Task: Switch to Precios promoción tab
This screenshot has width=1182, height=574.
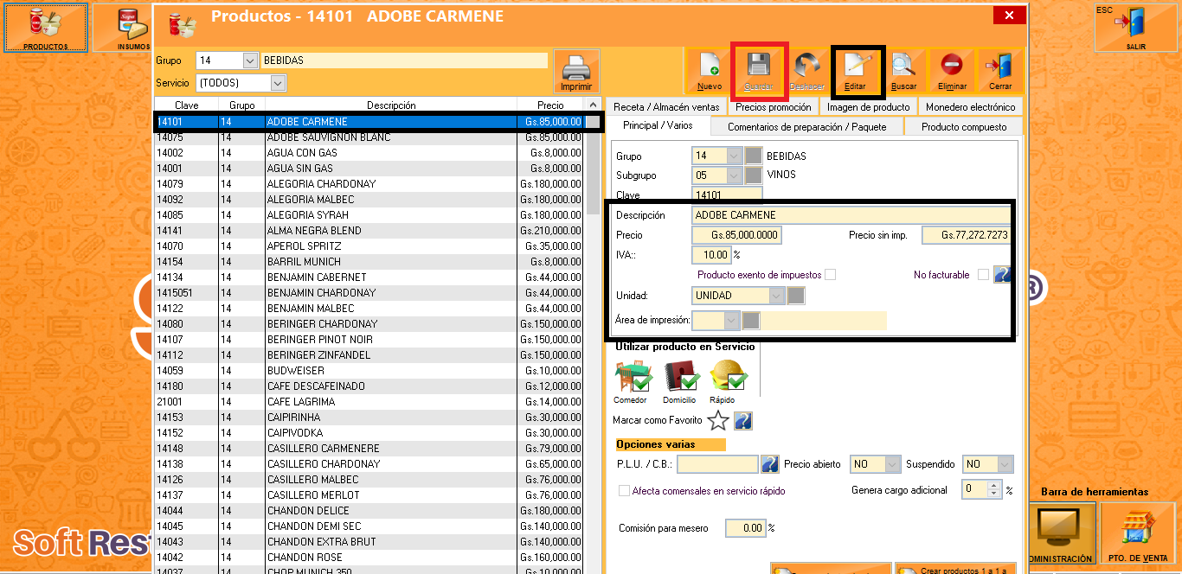Action: pos(773,107)
